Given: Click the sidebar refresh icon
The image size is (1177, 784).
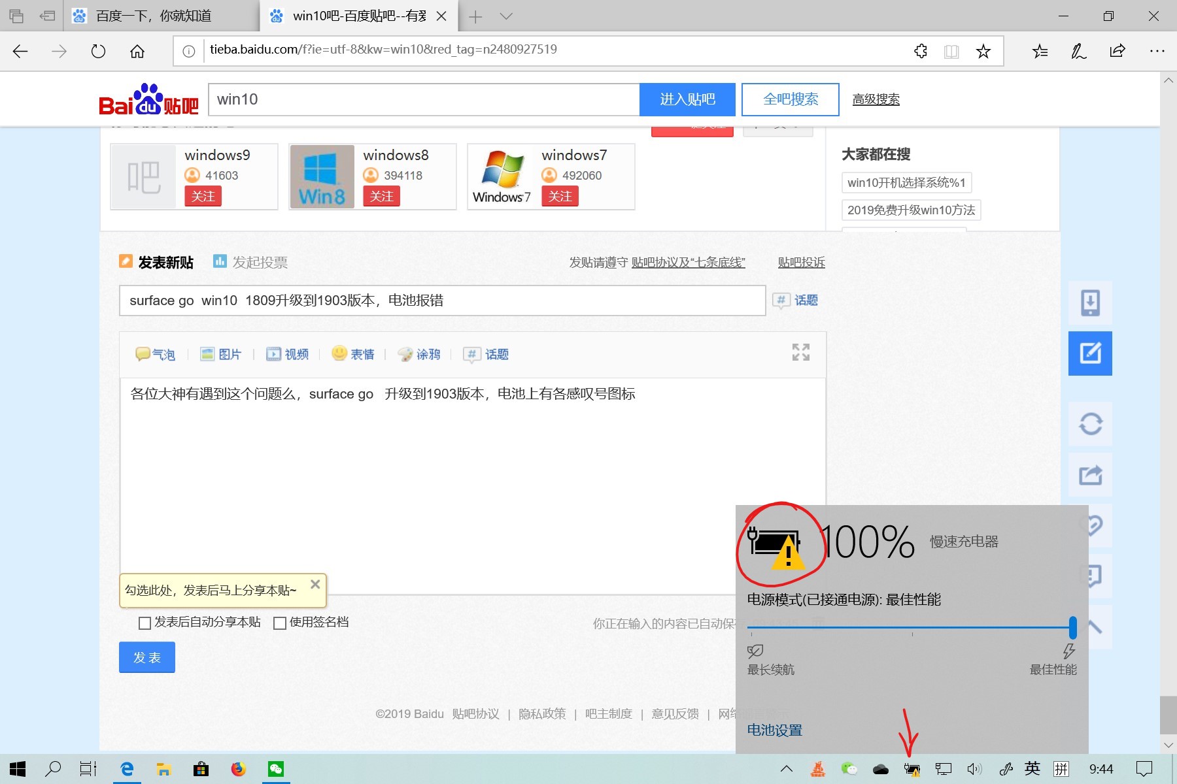Looking at the screenshot, I should pos(1090,423).
